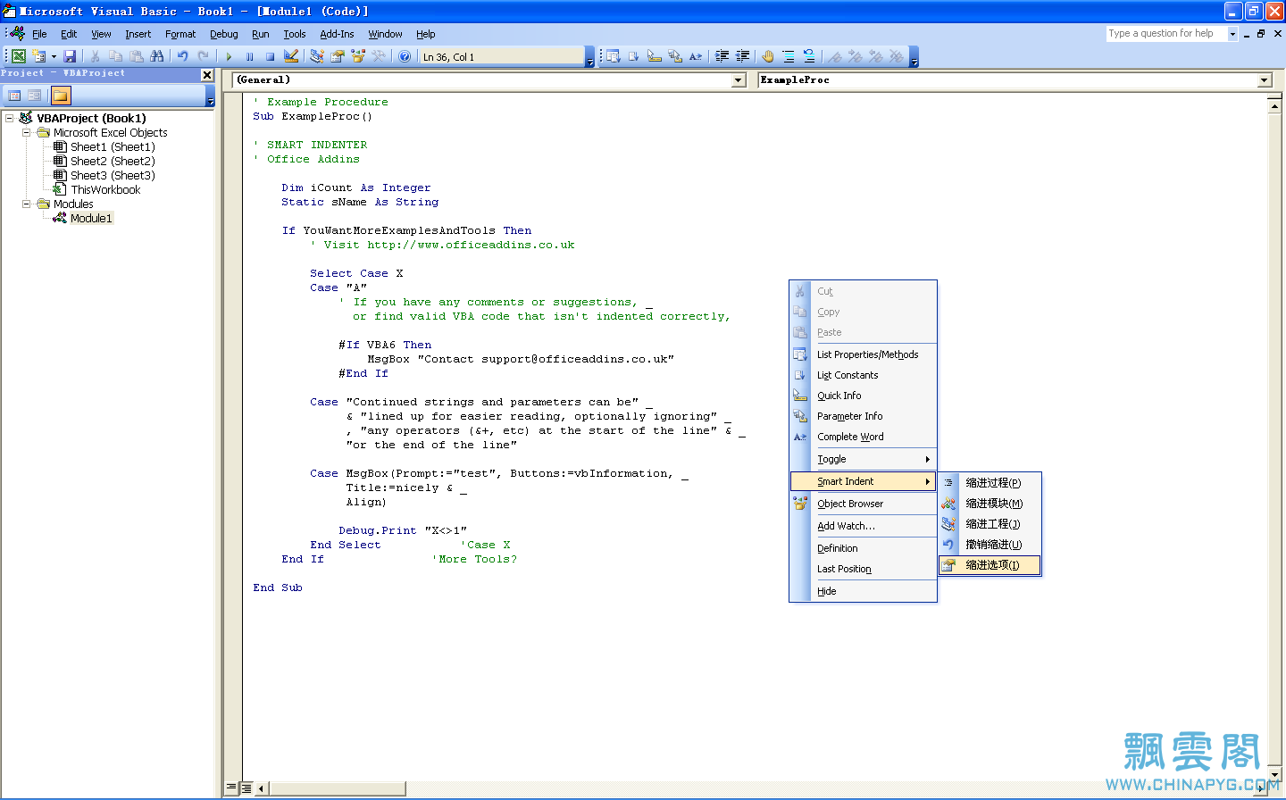The width and height of the screenshot is (1286, 800).
Task: Collapse the Modules folder node
Action: pos(26,204)
